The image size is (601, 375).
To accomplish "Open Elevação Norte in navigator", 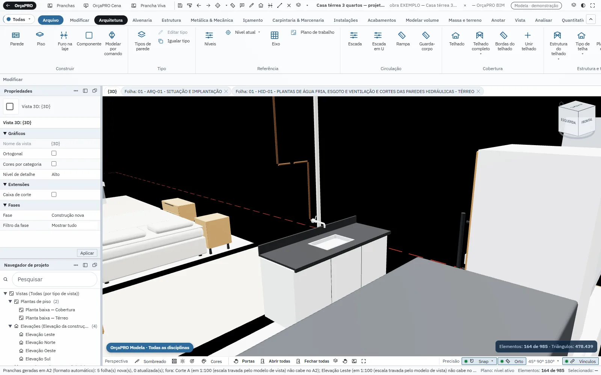I will pos(40,342).
